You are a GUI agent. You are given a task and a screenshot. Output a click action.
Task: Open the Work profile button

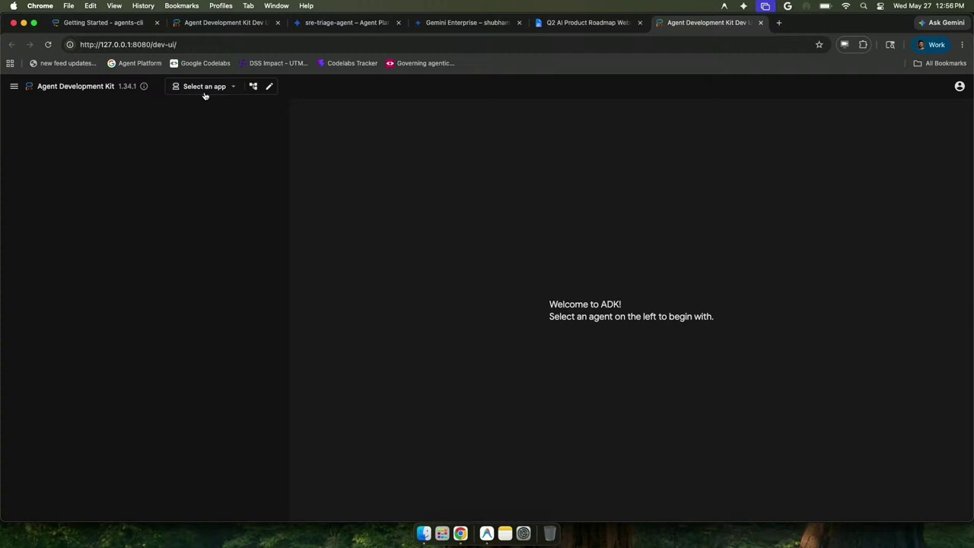(931, 44)
